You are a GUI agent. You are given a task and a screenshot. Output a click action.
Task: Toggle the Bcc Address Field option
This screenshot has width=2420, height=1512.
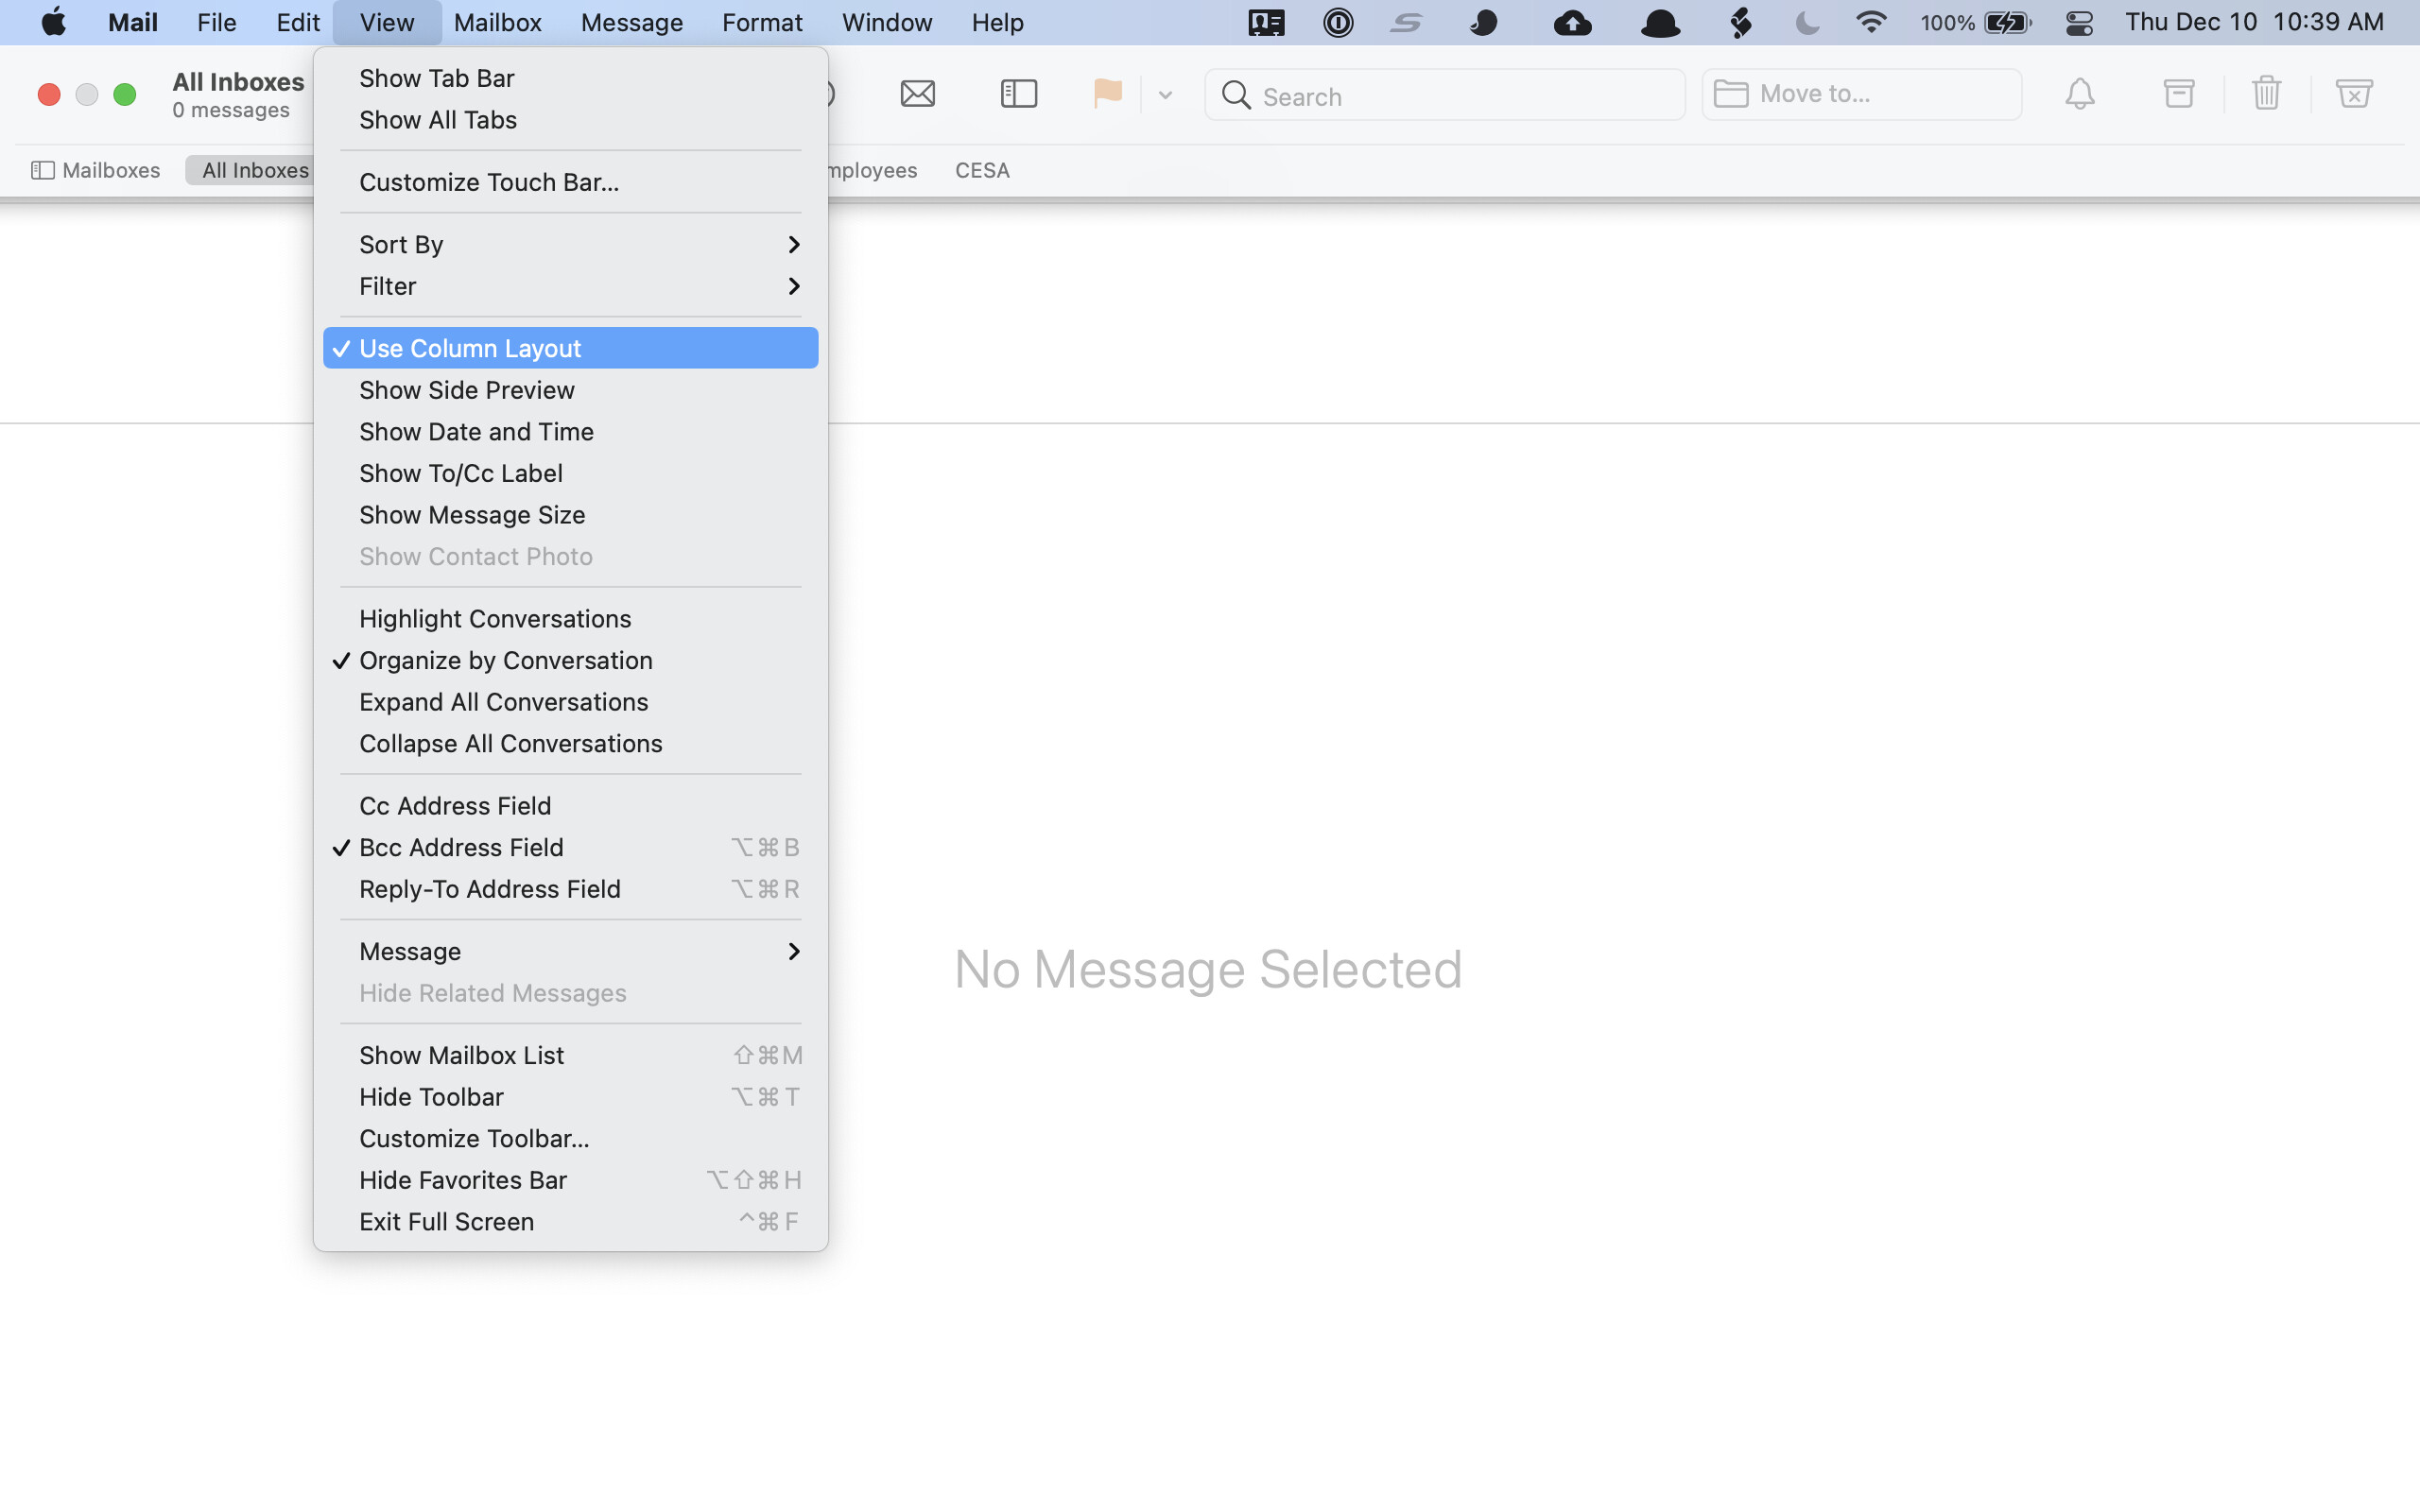461,847
